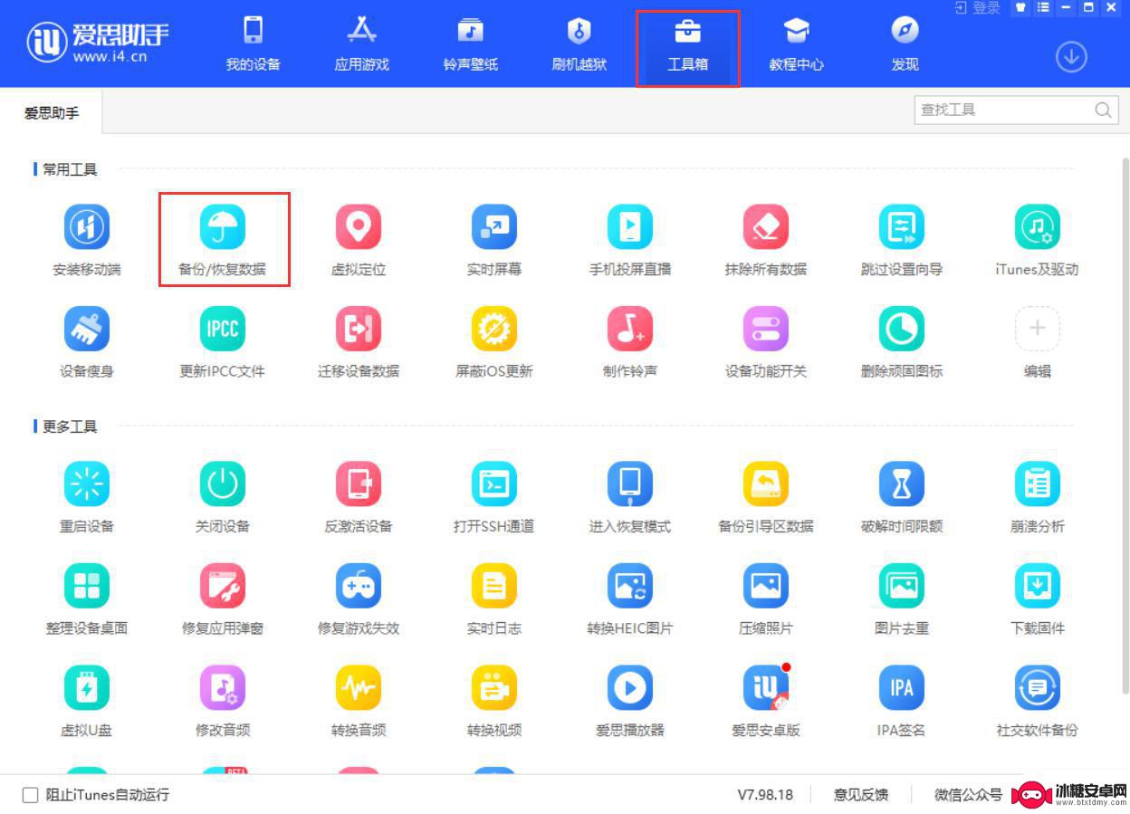Screen dimensions: 1130x814
Task: Launch the 设备瘦身 tool
Action: 87,329
